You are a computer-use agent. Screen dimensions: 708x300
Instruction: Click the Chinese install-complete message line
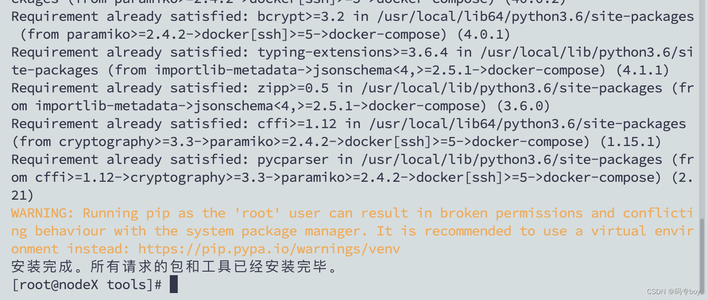tap(174, 267)
